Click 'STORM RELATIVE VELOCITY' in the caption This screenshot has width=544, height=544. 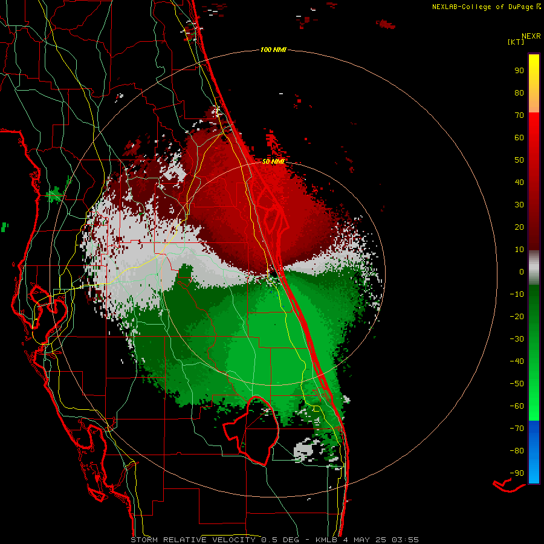pos(193,540)
